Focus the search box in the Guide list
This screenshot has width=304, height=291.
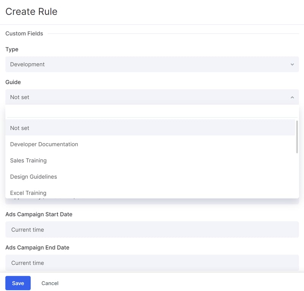pyautogui.click(x=152, y=111)
